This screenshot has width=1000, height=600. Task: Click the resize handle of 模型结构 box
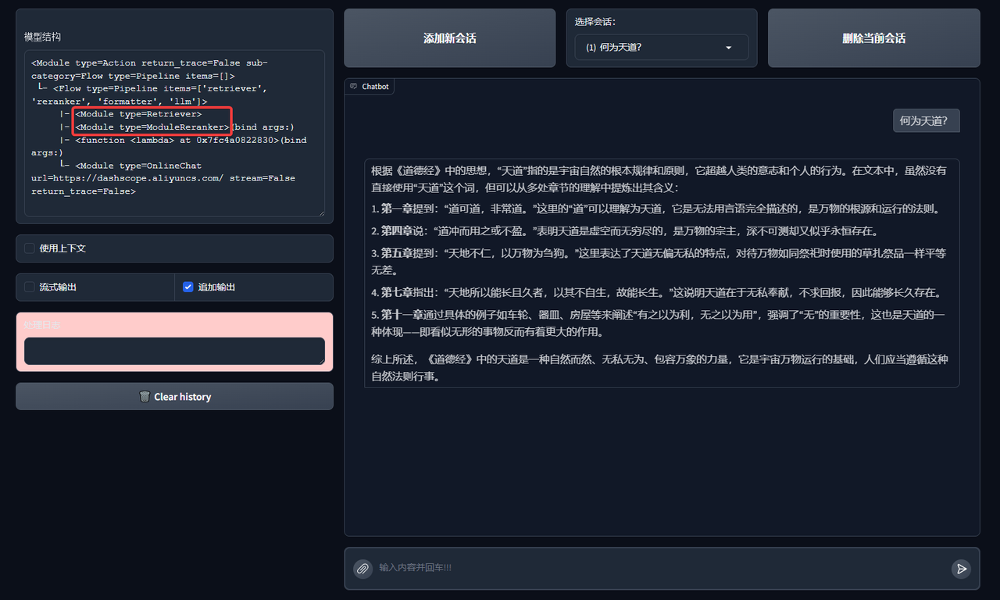(x=320, y=211)
